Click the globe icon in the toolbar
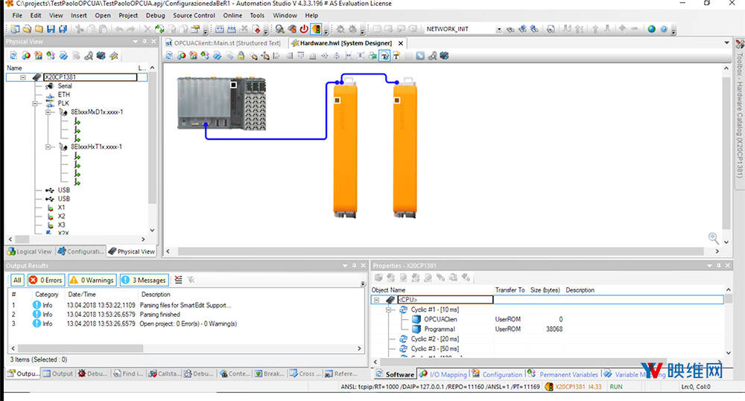This screenshot has width=745, height=401. [x=651, y=29]
